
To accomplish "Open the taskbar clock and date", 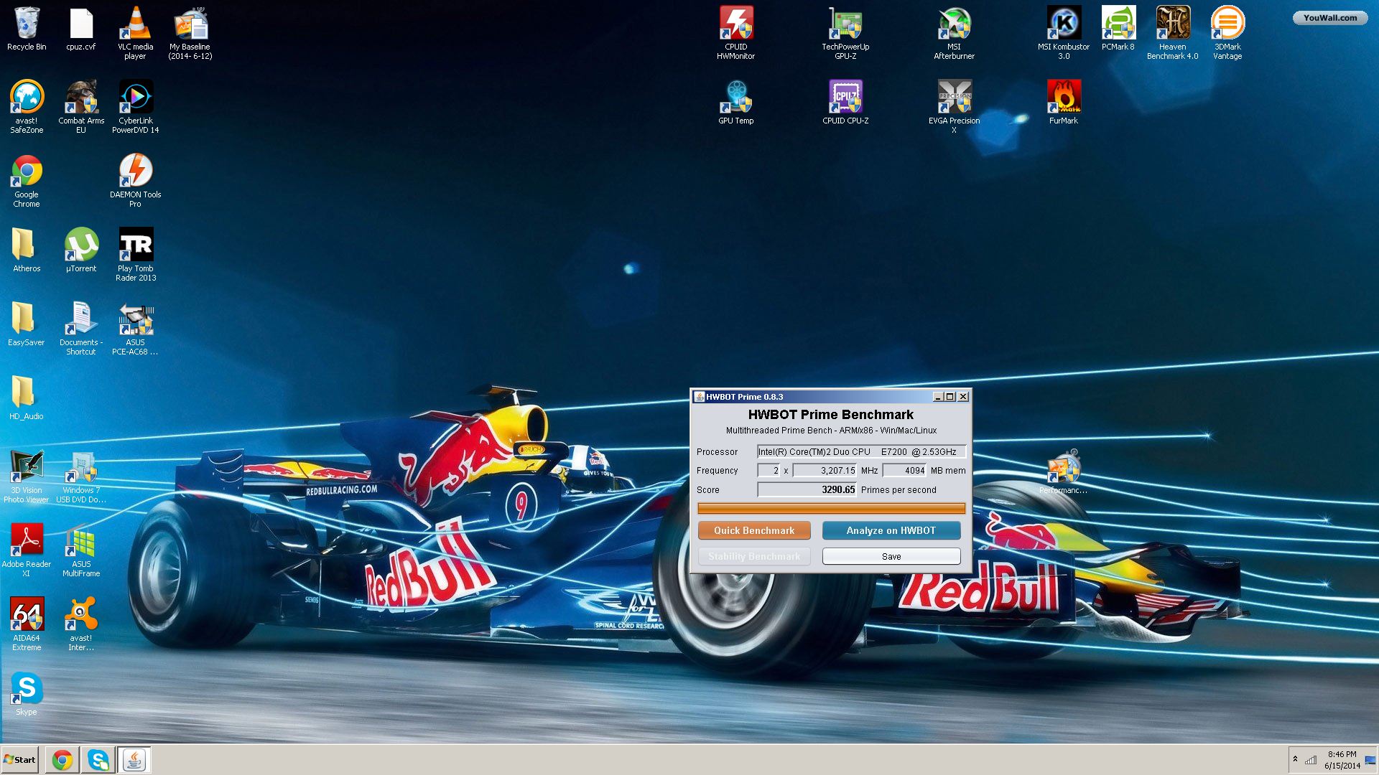I will (1342, 759).
